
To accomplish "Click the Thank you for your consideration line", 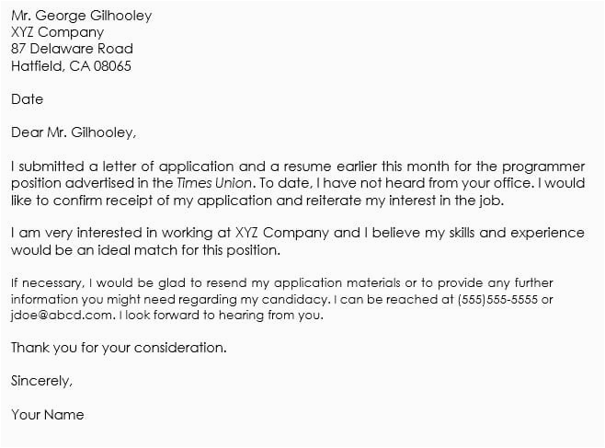I will click(119, 348).
